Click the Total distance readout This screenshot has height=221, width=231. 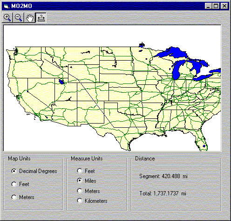pyautogui.click(x=163, y=193)
